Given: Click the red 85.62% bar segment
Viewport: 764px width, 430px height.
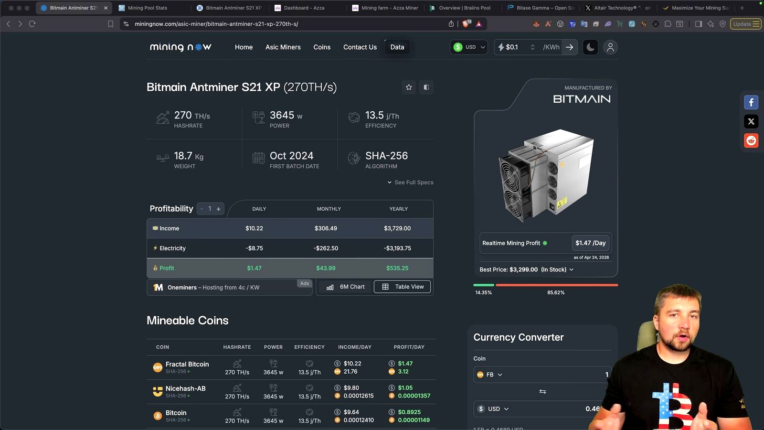Looking at the screenshot, I should point(557,285).
